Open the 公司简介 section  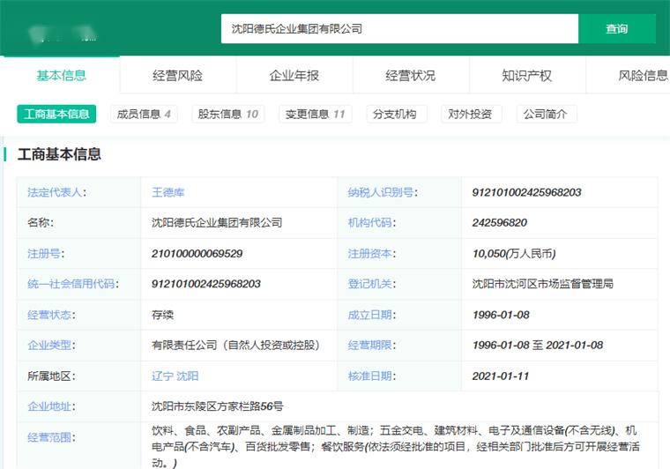tap(547, 114)
